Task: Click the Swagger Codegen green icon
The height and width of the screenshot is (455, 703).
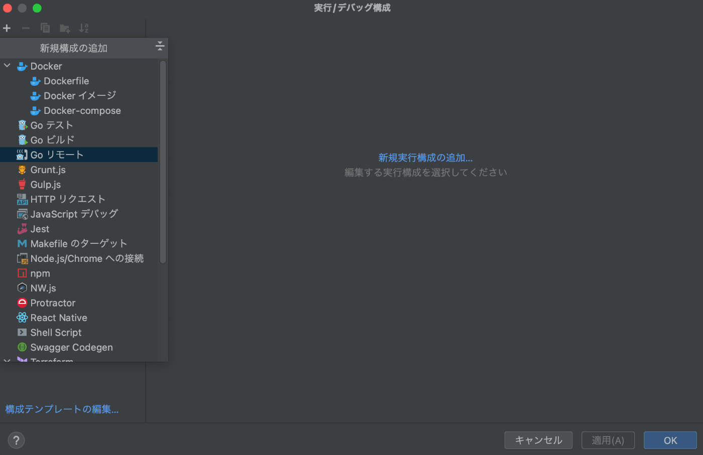Action: pos(22,347)
